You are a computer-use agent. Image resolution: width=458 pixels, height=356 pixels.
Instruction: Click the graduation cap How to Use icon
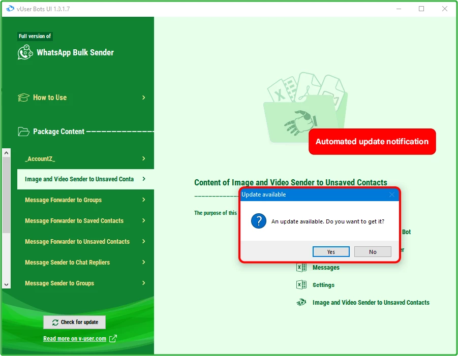[23, 98]
